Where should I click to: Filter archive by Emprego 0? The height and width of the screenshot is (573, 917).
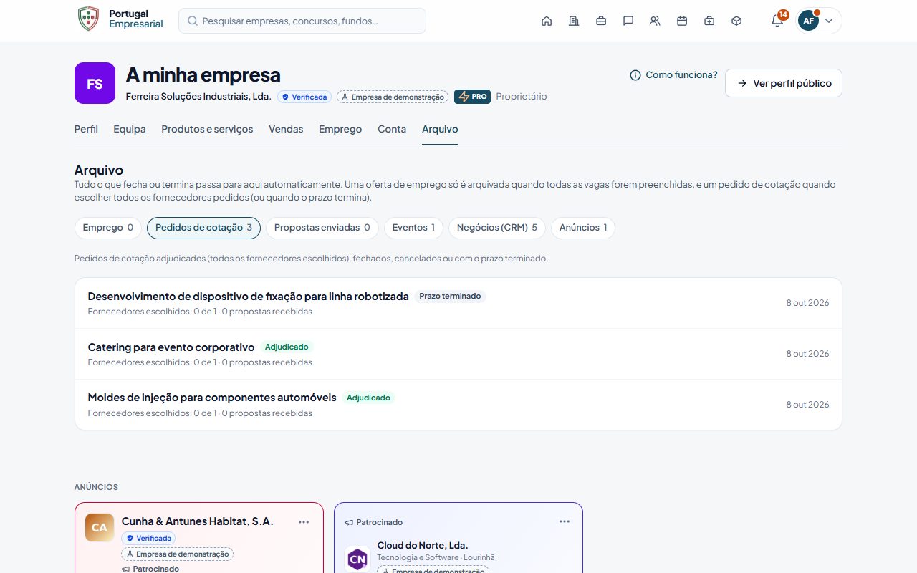[x=108, y=228]
